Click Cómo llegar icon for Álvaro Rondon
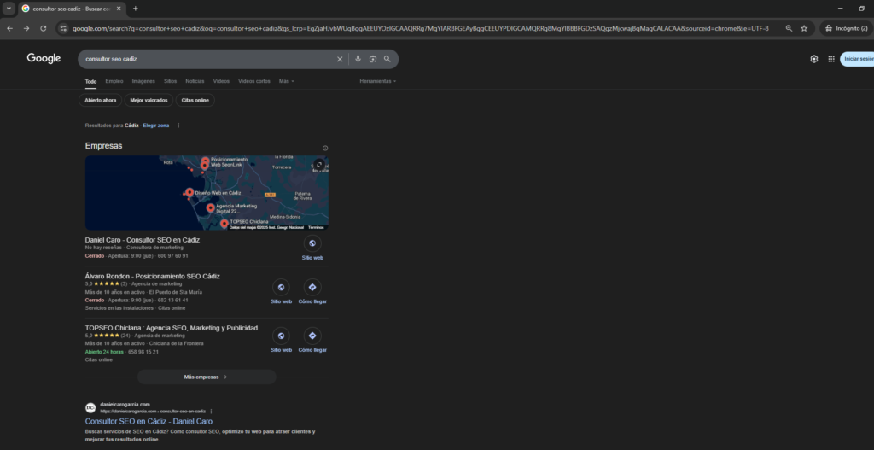This screenshot has height=450, width=874. pyautogui.click(x=312, y=287)
